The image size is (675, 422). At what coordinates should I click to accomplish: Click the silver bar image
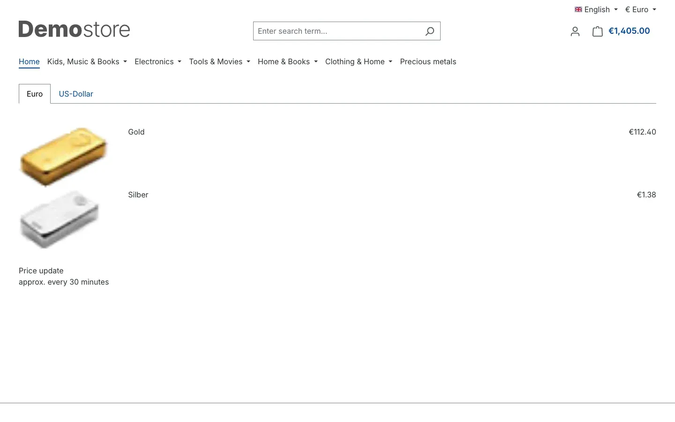click(60, 219)
